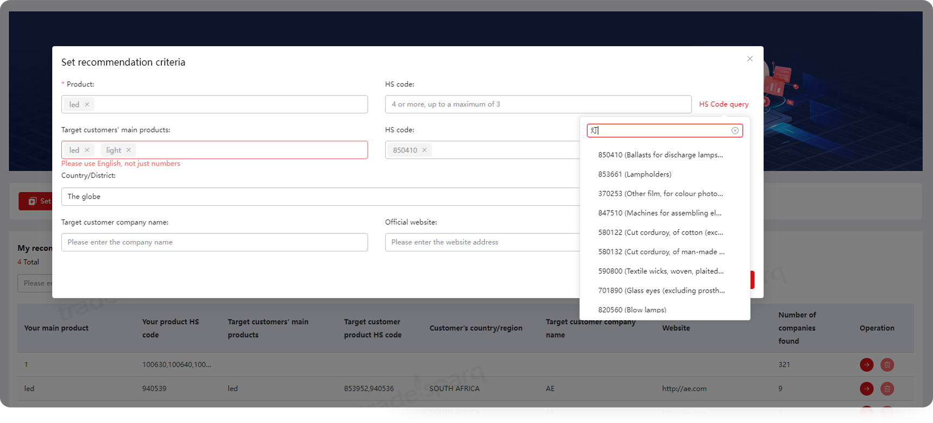This screenshot has height=423, width=933.
Task: Click the HS Code query link
Action: [x=723, y=104]
